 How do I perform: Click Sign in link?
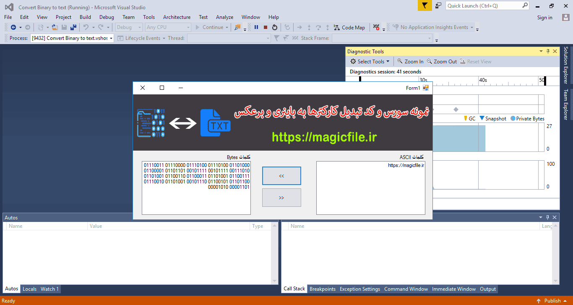(545, 17)
